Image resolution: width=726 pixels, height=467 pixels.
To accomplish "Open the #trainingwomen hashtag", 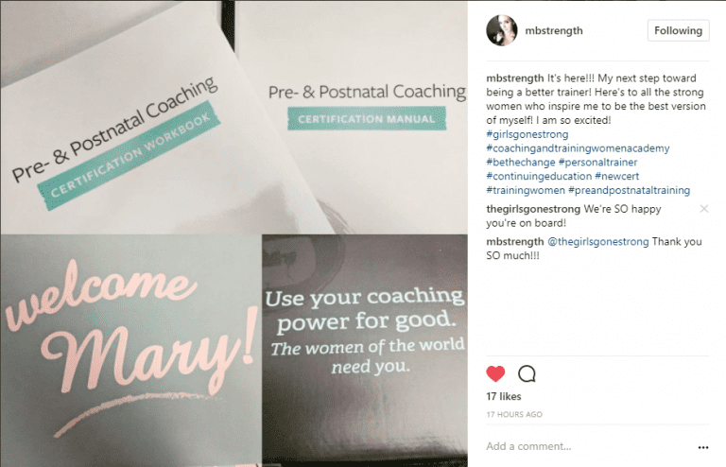I will tap(526, 190).
